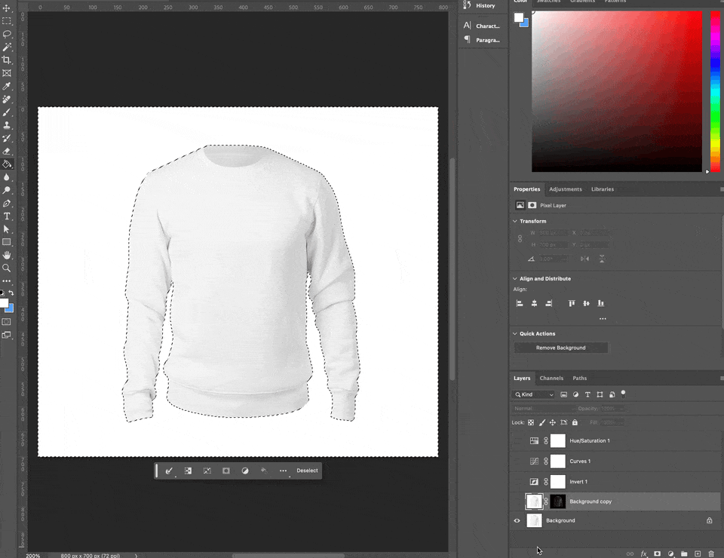Select the Magic Wand tool
Viewport: 724px width, 558px height.
7,47
